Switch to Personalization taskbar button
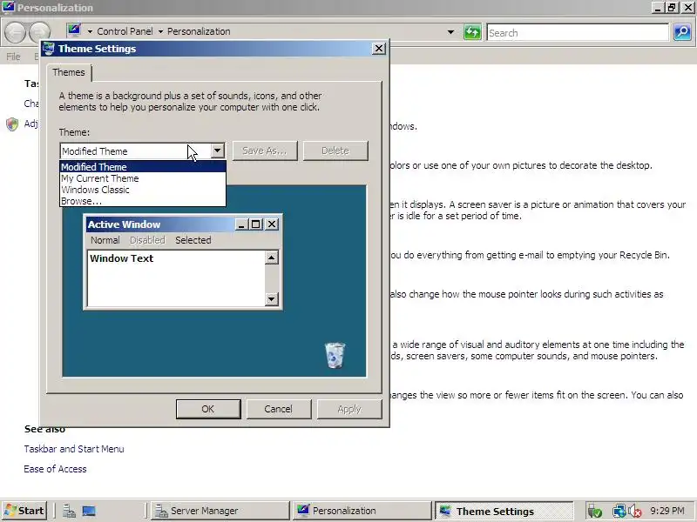Viewport: 697px width, 522px height. click(x=362, y=511)
